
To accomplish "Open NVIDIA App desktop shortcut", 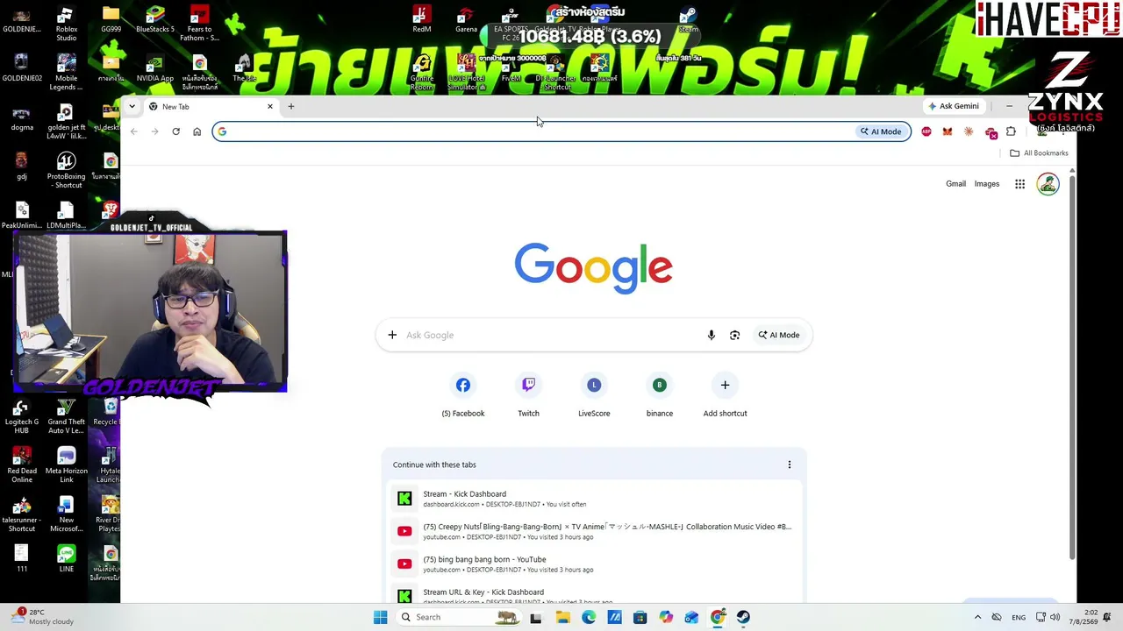I will point(155,69).
